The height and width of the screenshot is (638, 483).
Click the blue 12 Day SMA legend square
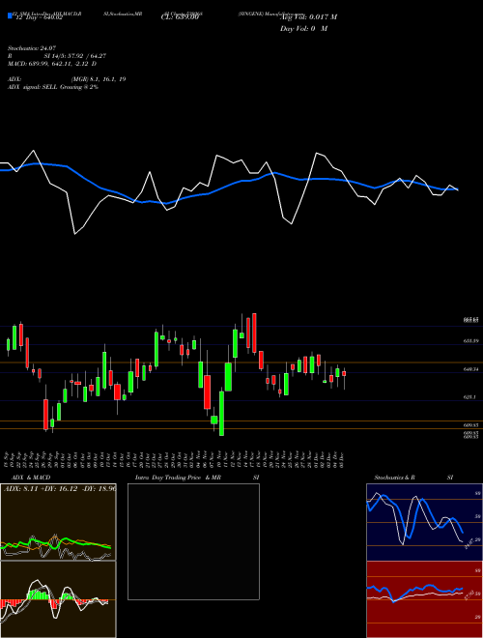[x=10, y=15]
